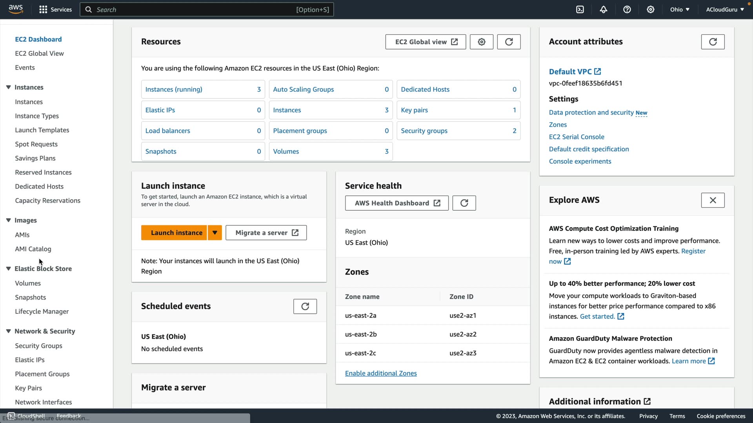Refresh Scheduled events panel
This screenshot has width=753, height=423.
tap(305, 306)
